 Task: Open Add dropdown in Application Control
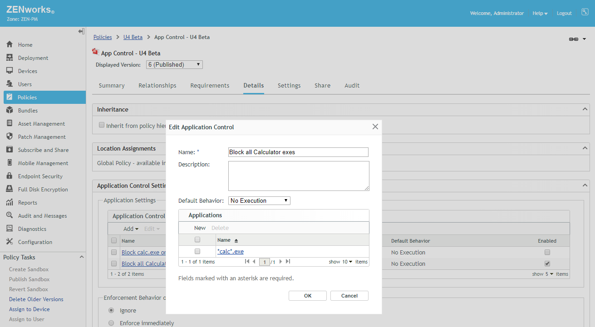[131, 229]
